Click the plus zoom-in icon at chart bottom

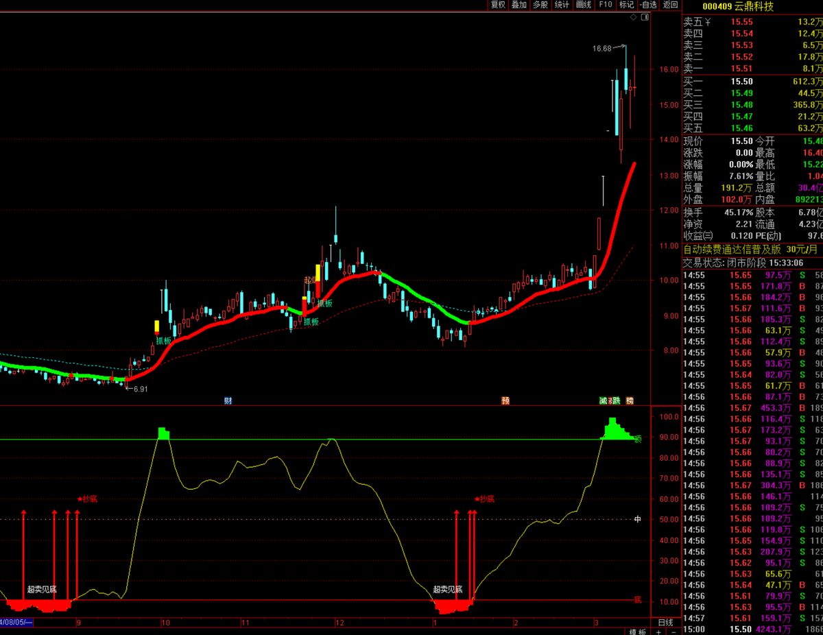[658, 632]
